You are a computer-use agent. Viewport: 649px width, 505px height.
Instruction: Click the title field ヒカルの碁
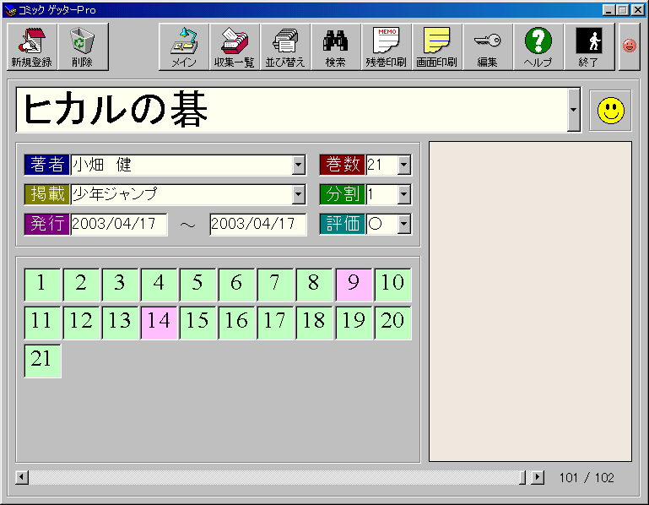(291, 110)
